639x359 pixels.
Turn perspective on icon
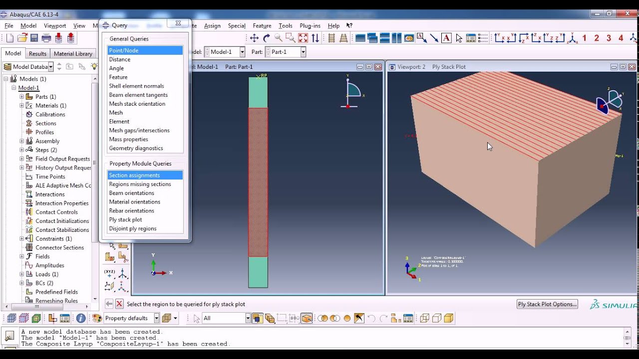[343, 38]
